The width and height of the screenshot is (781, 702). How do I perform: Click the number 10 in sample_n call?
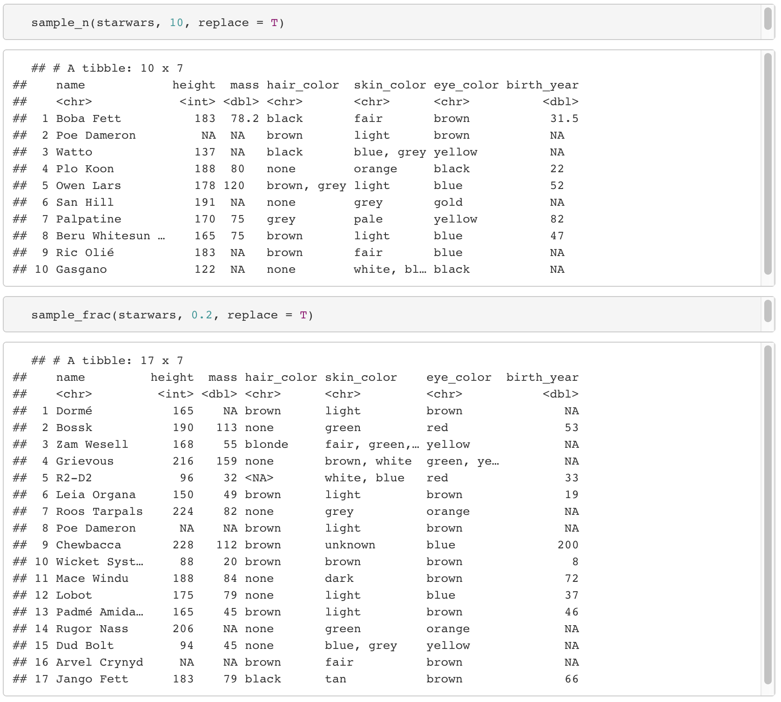176,23
